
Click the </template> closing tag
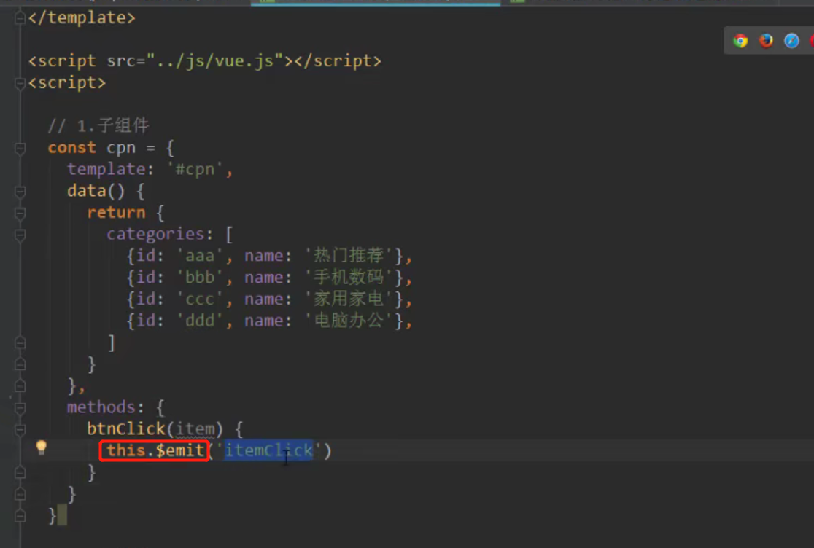point(82,17)
